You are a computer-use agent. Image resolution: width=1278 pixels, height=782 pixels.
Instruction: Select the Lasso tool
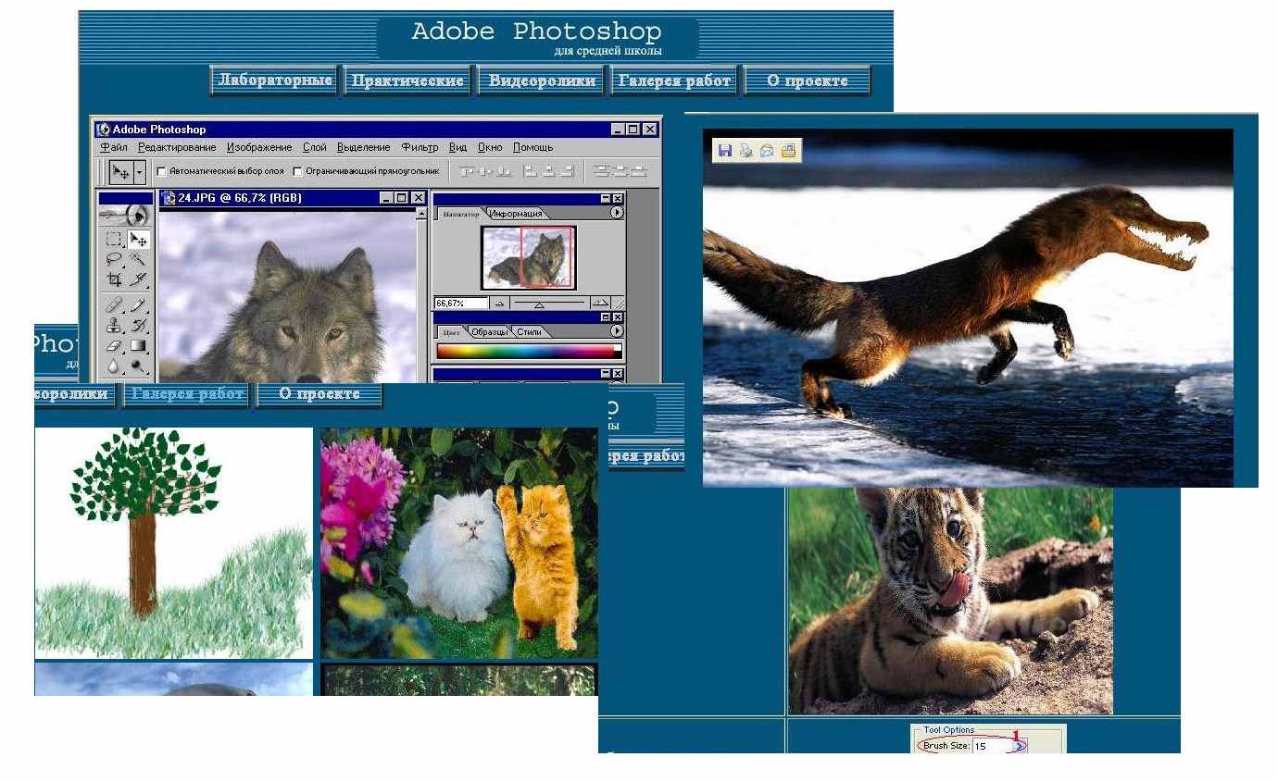(x=114, y=259)
